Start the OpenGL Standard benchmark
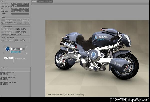Viewport: 150px width, 102px height. (9, 40)
